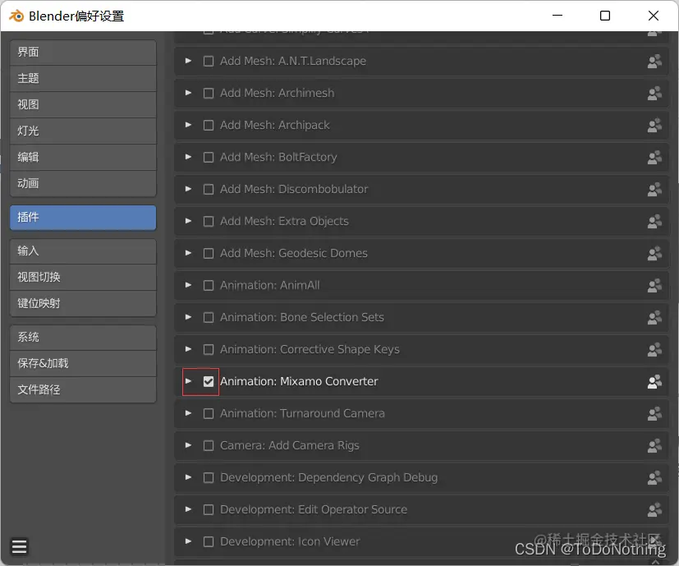Tick the Add Mesh: Archipack checkbox
The height and width of the screenshot is (566, 679).
coord(209,125)
